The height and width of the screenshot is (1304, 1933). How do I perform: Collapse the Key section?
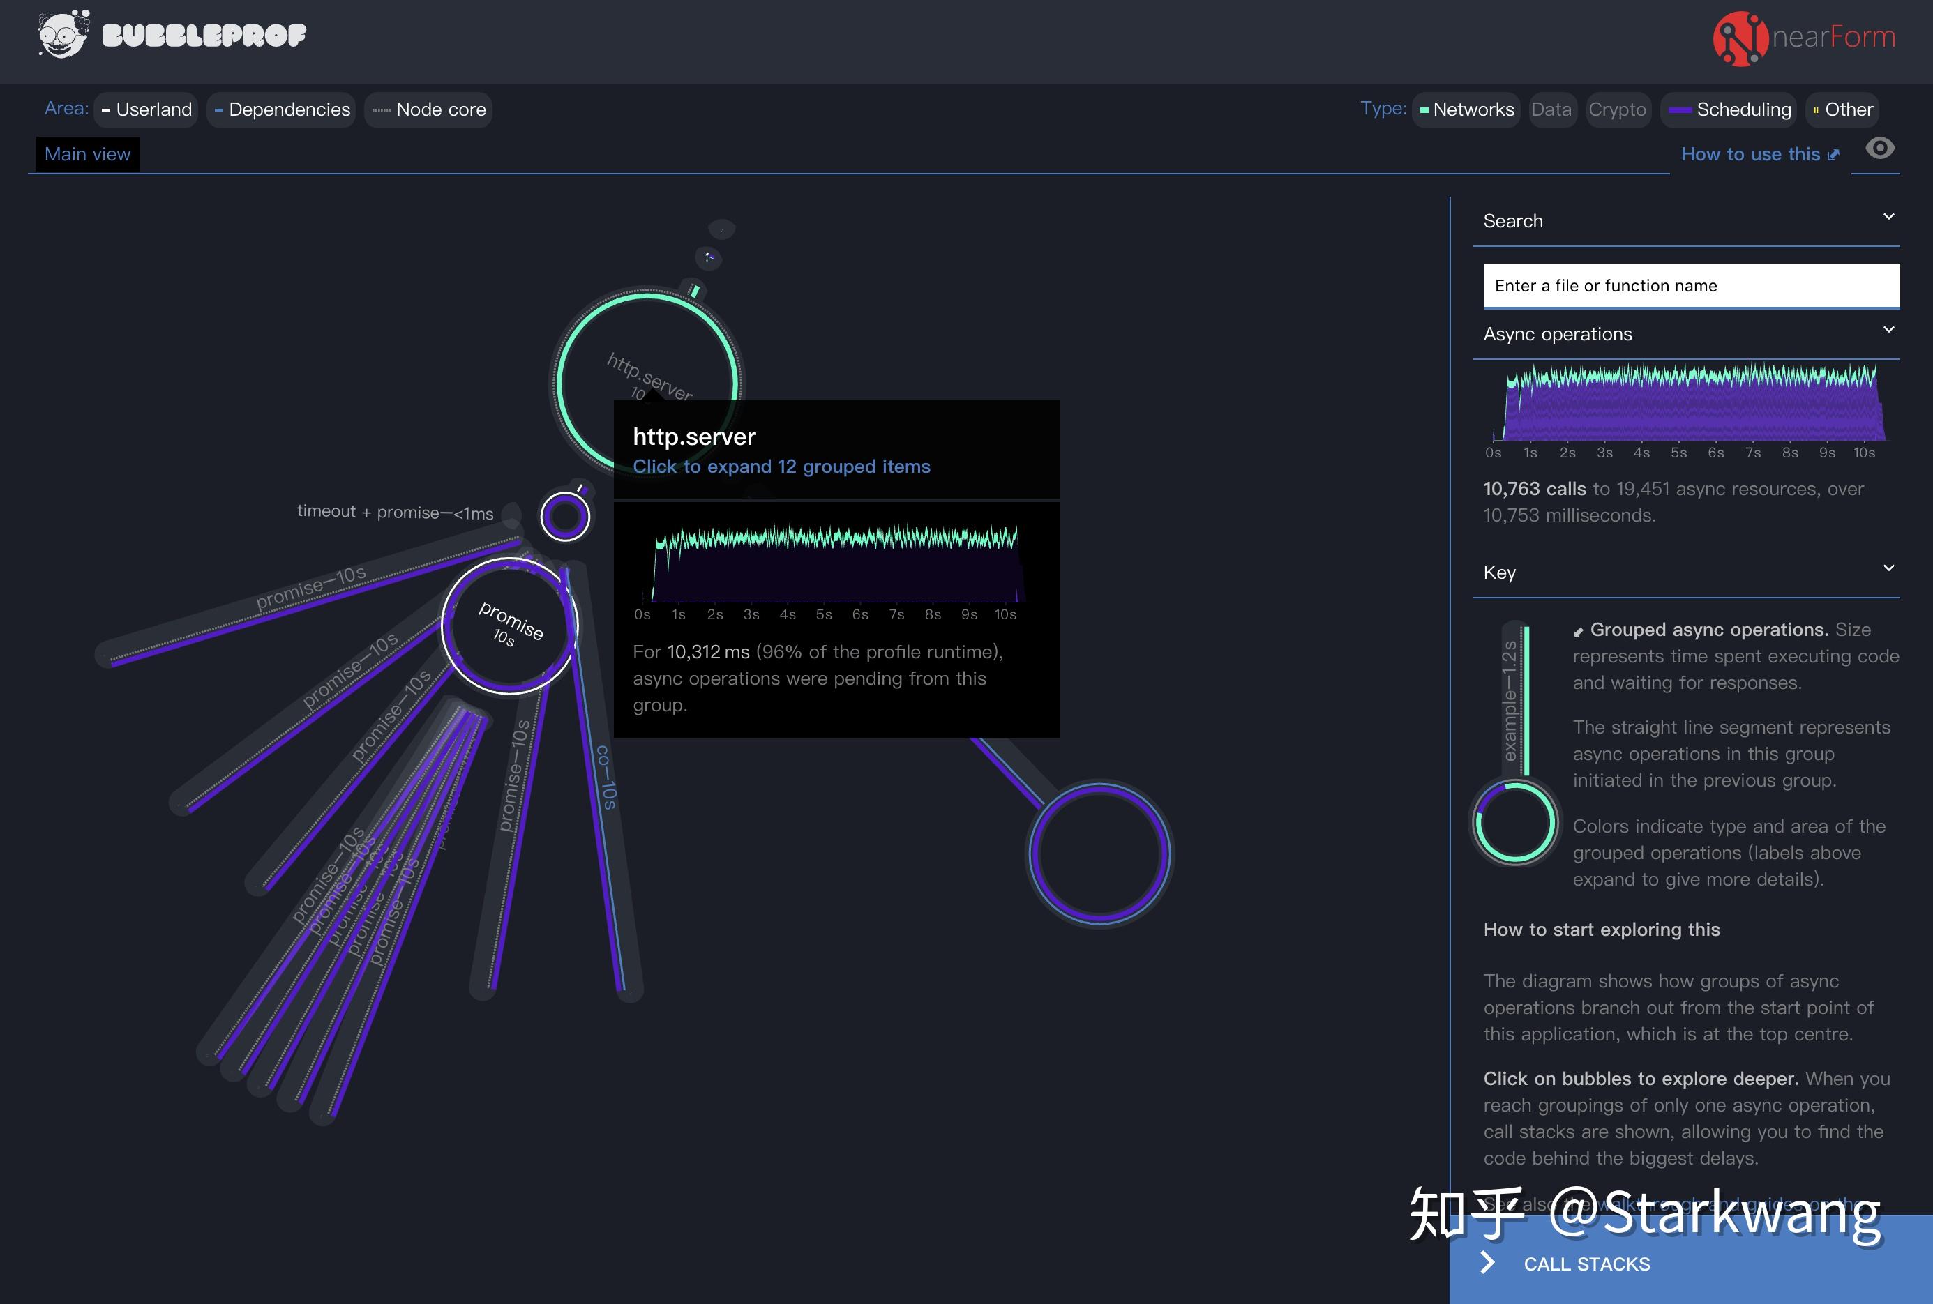1888,567
